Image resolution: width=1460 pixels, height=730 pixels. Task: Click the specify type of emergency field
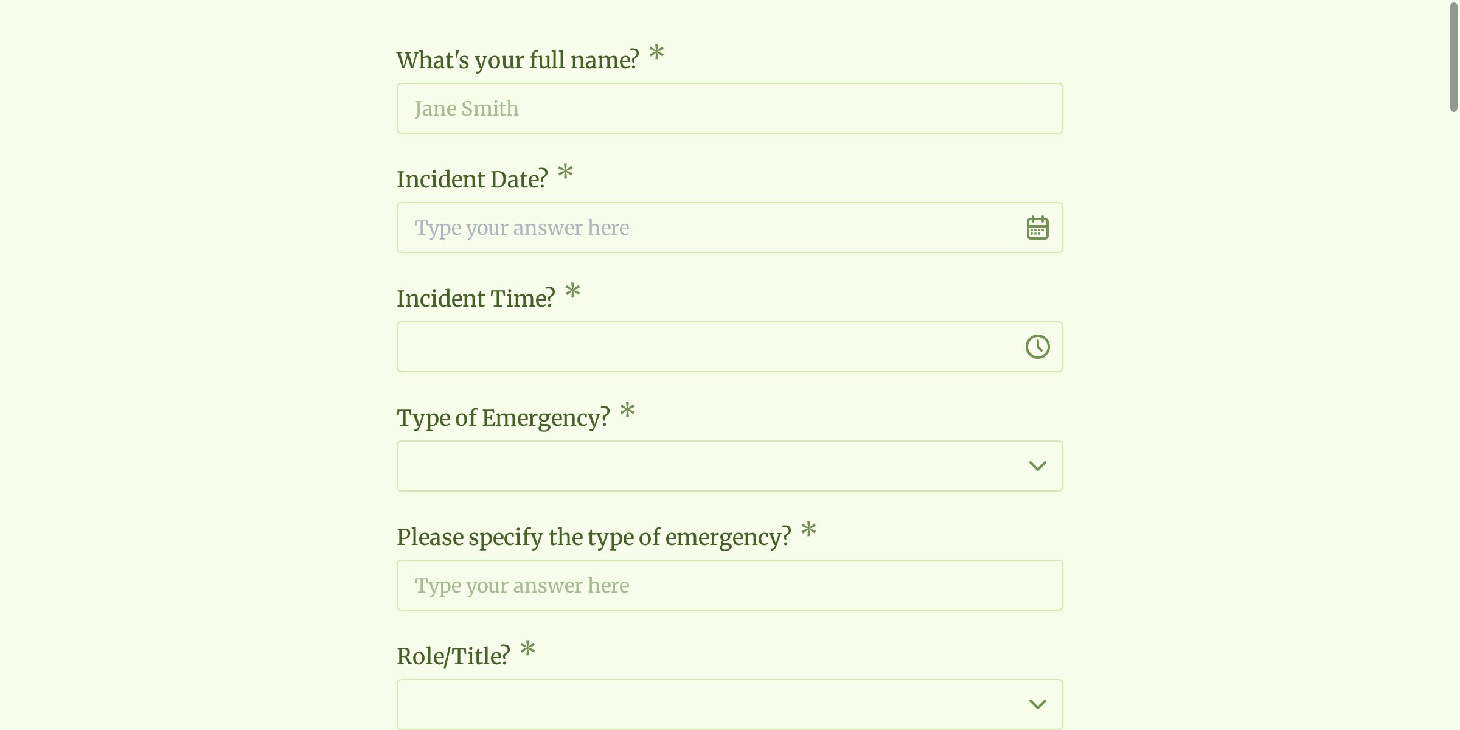729,585
